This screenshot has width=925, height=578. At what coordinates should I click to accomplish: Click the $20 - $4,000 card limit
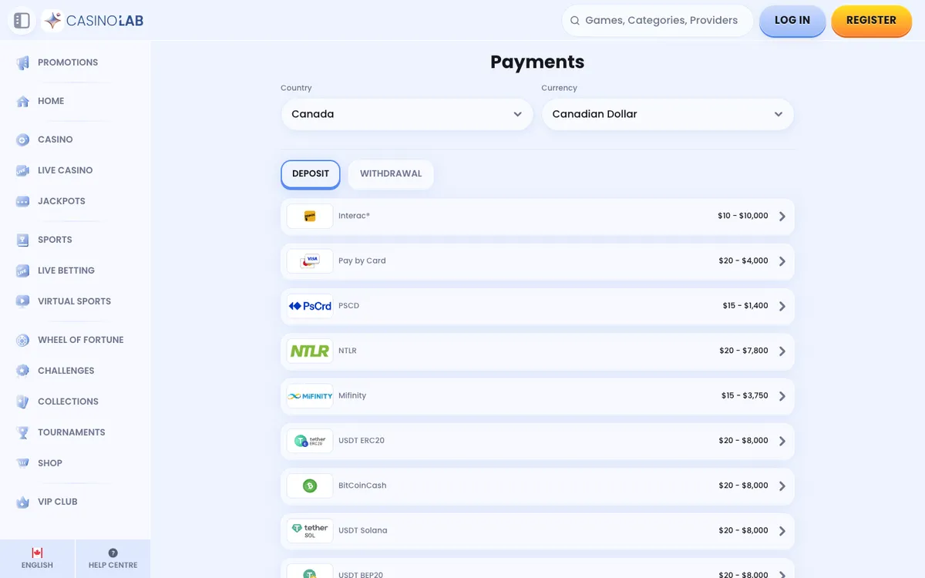tap(744, 261)
